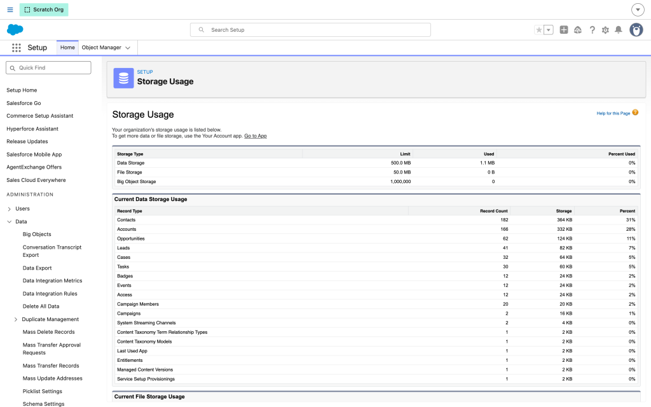Click the Salesforce cloud logo
This screenshot has width=651, height=407.
(x=15, y=29)
